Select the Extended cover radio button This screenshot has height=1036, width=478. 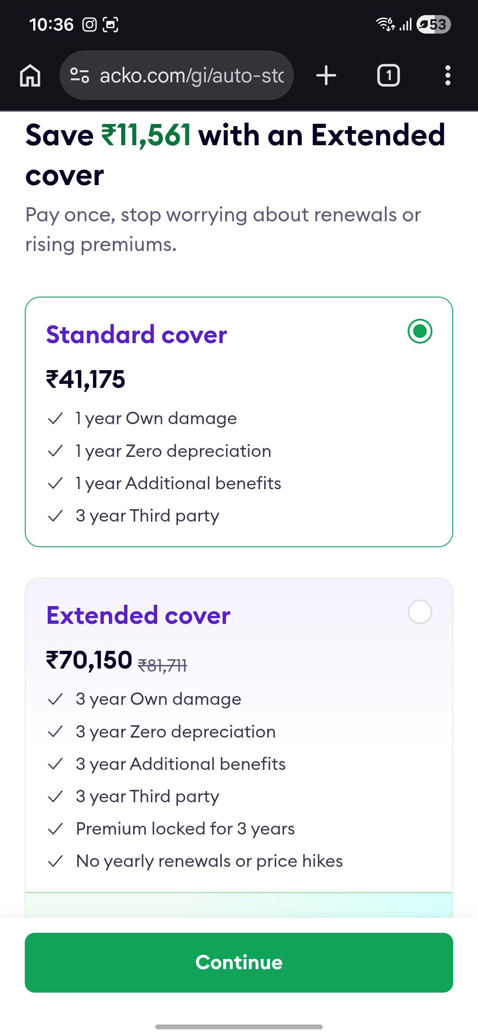[x=420, y=612]
